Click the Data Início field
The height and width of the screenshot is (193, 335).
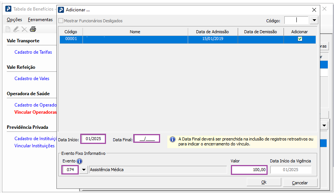(93, 139)
